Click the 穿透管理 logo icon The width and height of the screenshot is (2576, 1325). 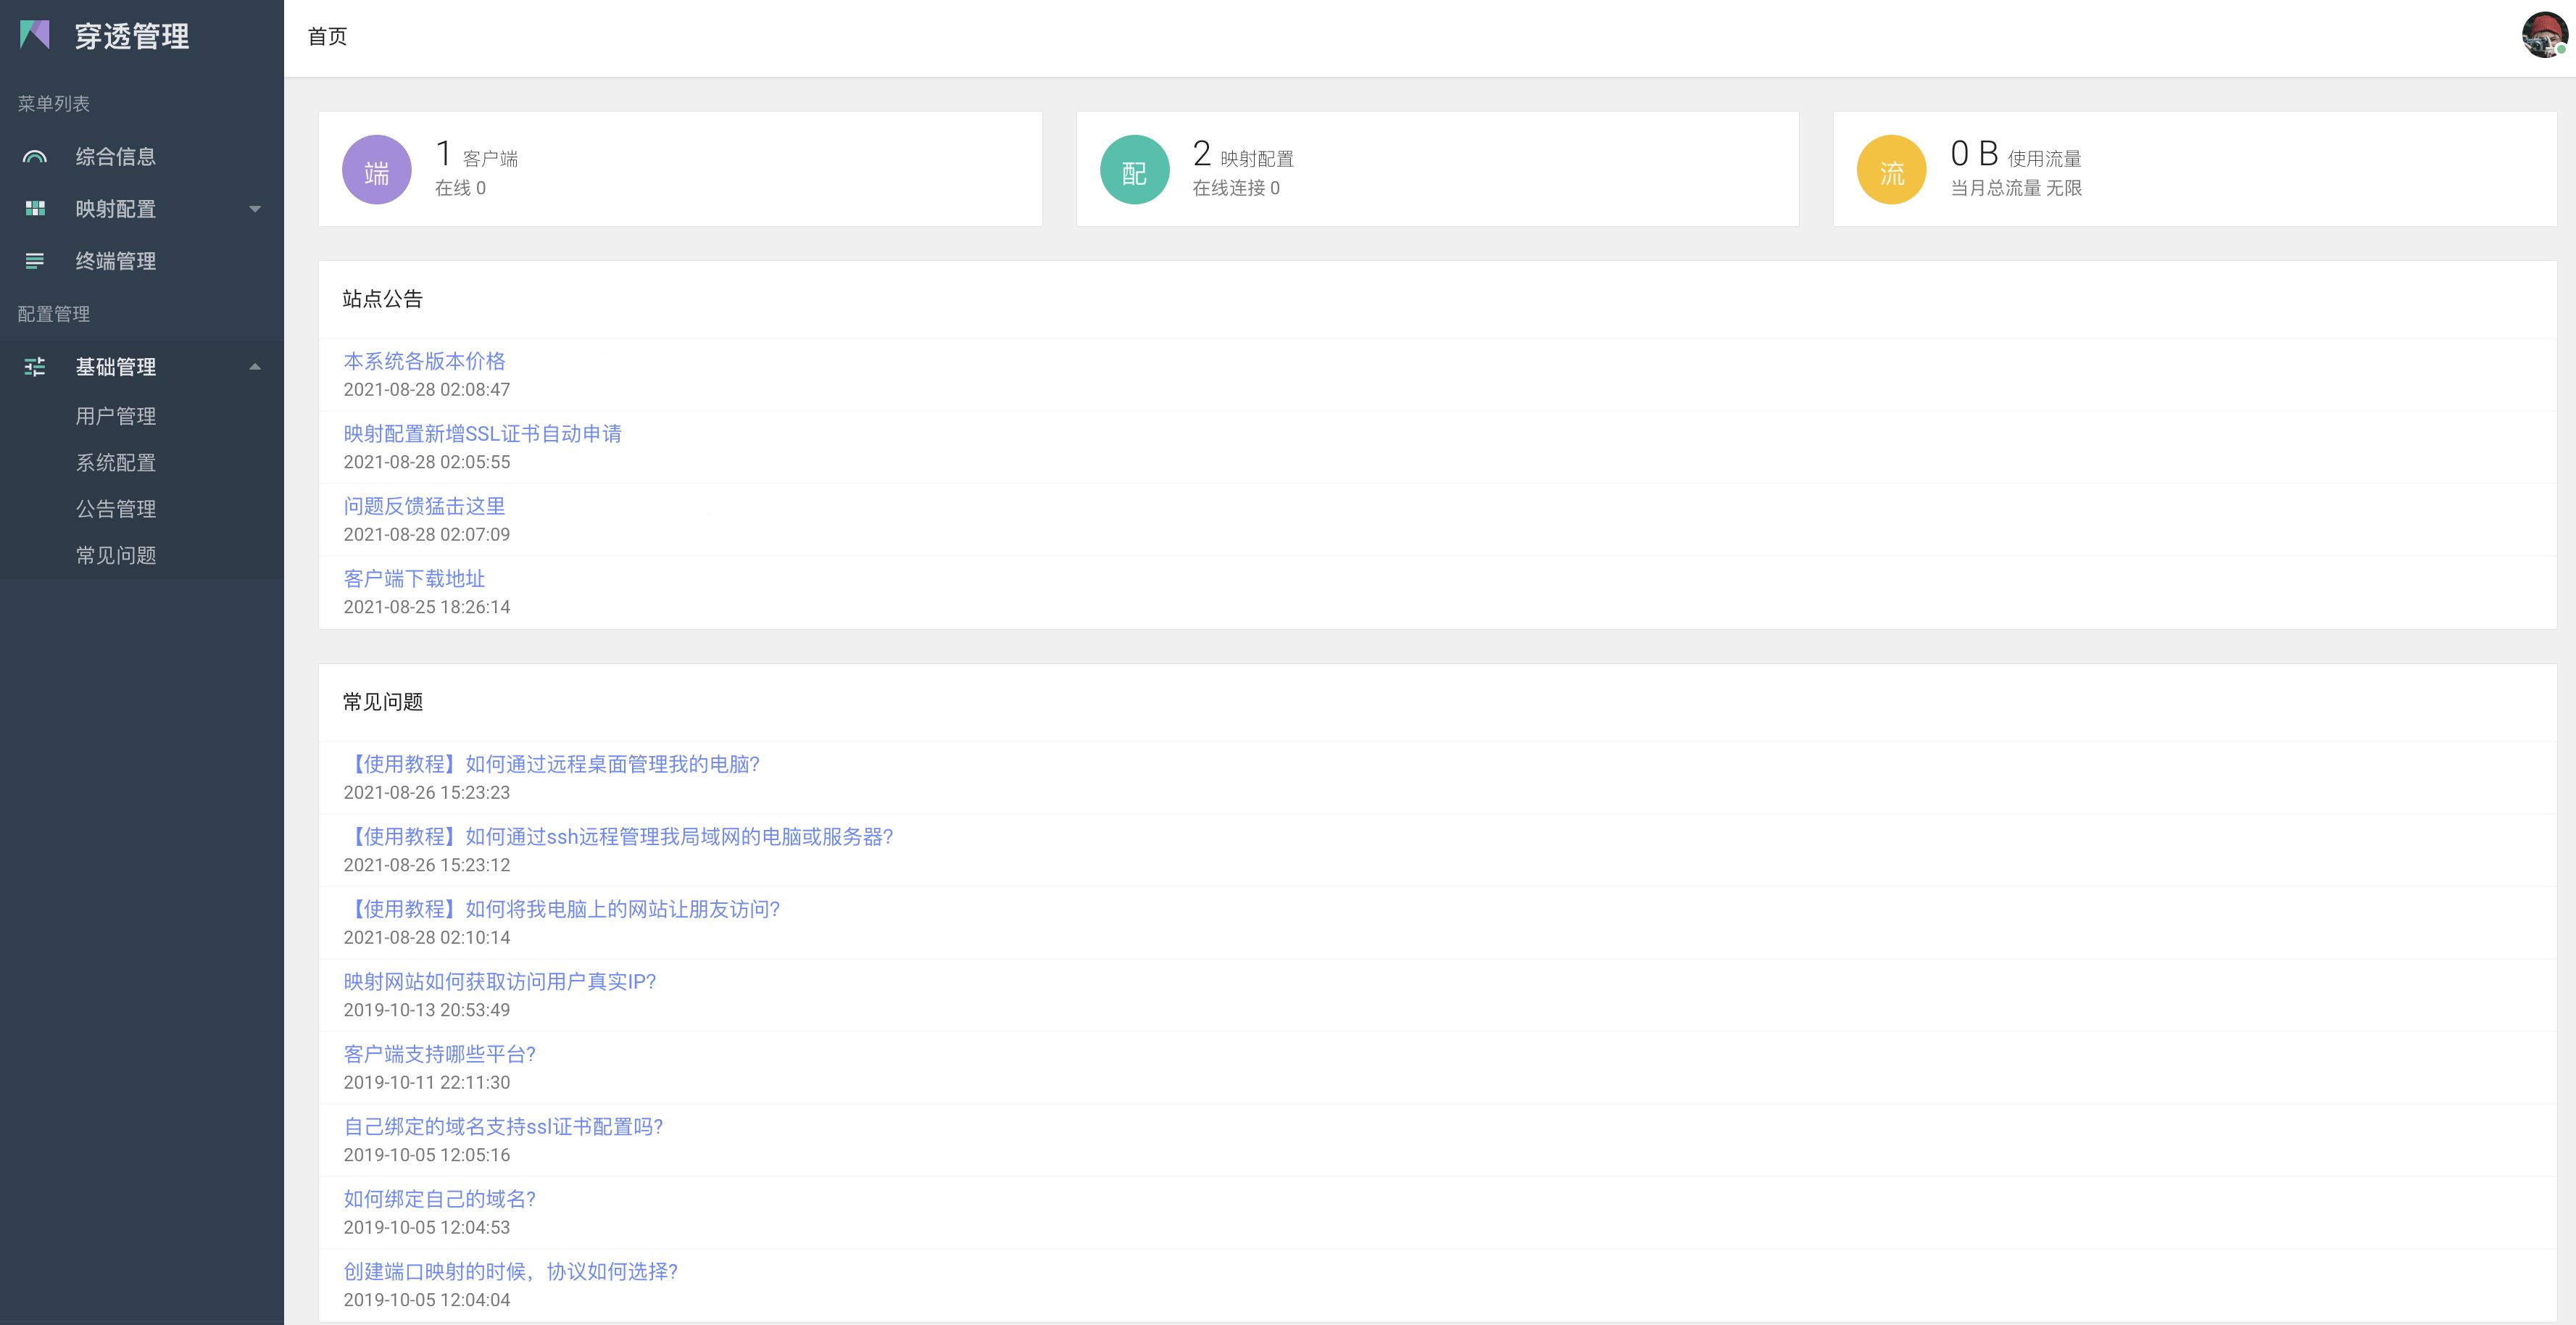35,35
